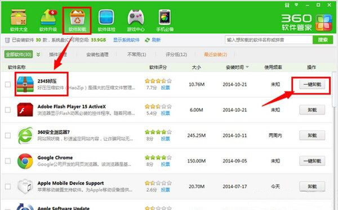The height and width of the screenshot is (210, 338).
Task: Click the green refresh arrows icon
Action: point(148,40)
